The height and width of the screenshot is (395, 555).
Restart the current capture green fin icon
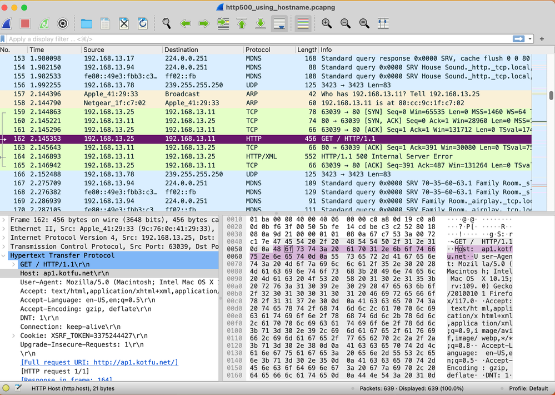point(44,24)
